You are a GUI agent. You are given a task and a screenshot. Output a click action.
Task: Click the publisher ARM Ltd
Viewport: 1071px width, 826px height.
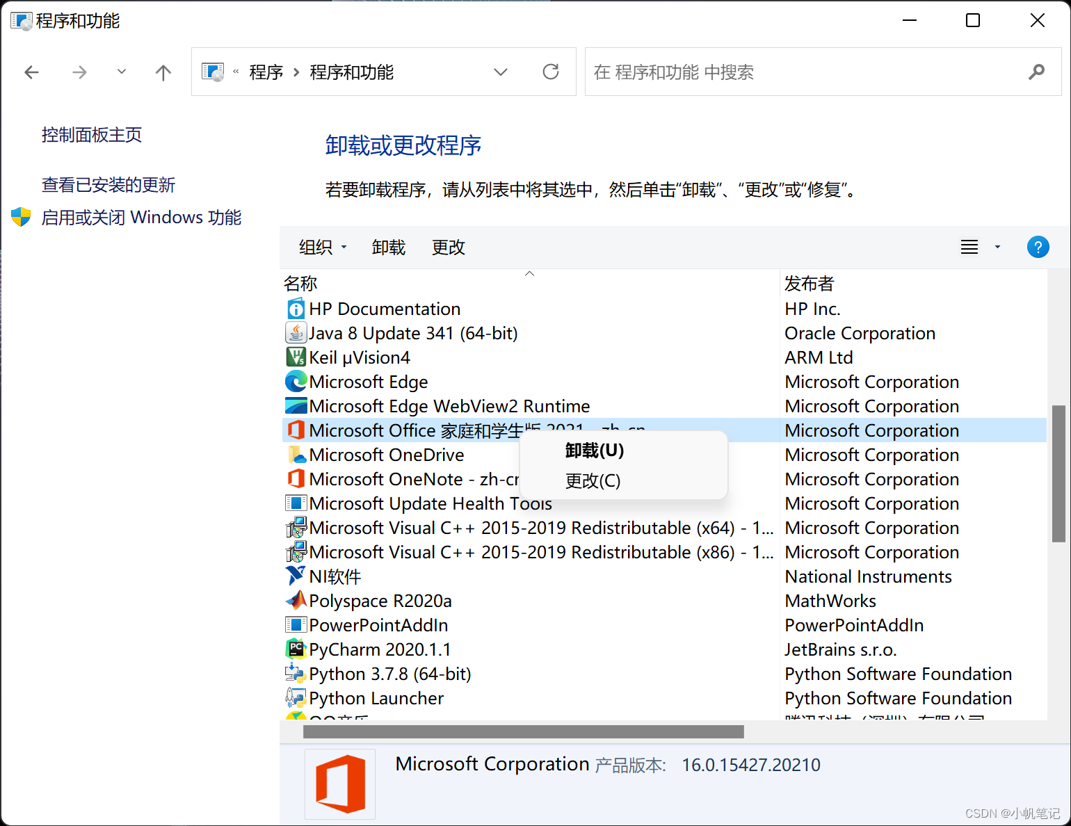(819, 357)
